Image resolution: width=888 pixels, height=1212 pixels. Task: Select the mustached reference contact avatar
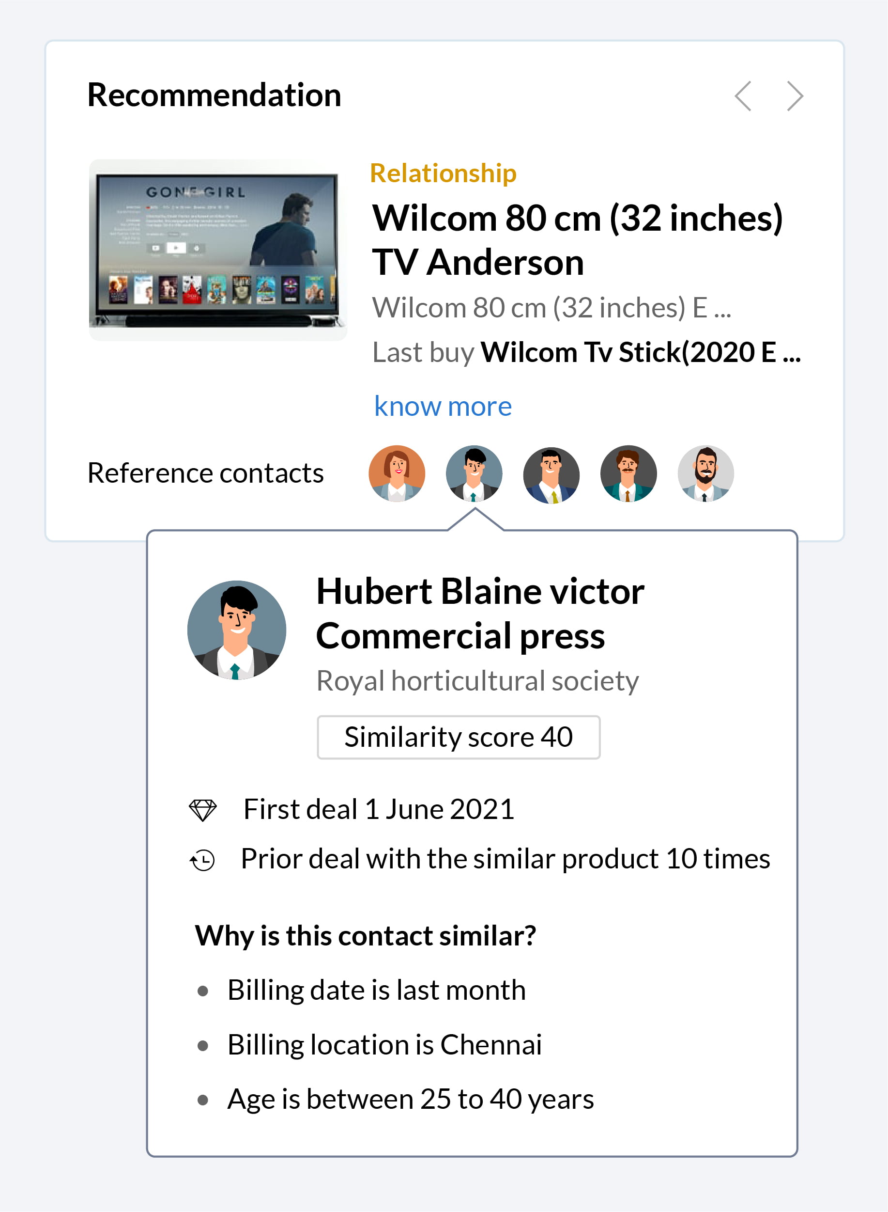628,473
